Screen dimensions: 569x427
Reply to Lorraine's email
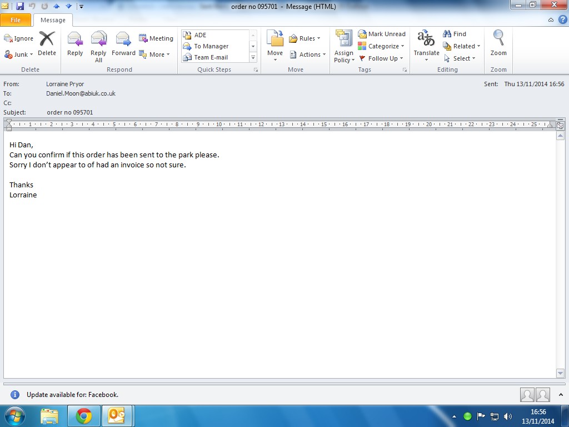75,44
